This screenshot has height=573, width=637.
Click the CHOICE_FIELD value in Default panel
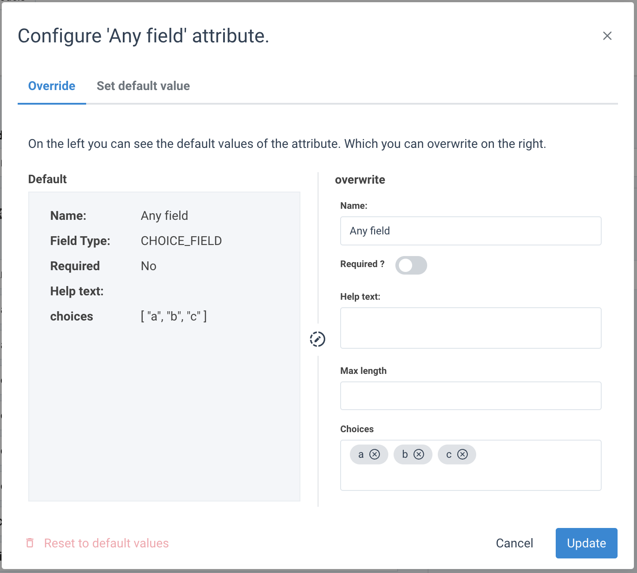[181, 241]
